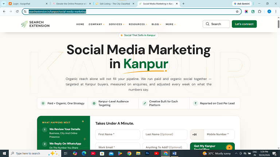View site information icon in address bar

[x=25, y=12]
